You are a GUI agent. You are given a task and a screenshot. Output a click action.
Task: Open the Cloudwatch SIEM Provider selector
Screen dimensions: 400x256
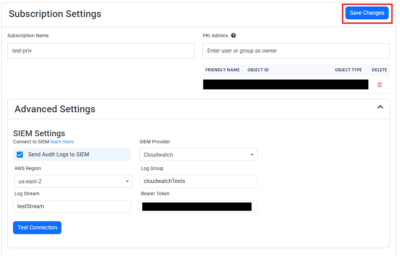[x=198, y=155]
